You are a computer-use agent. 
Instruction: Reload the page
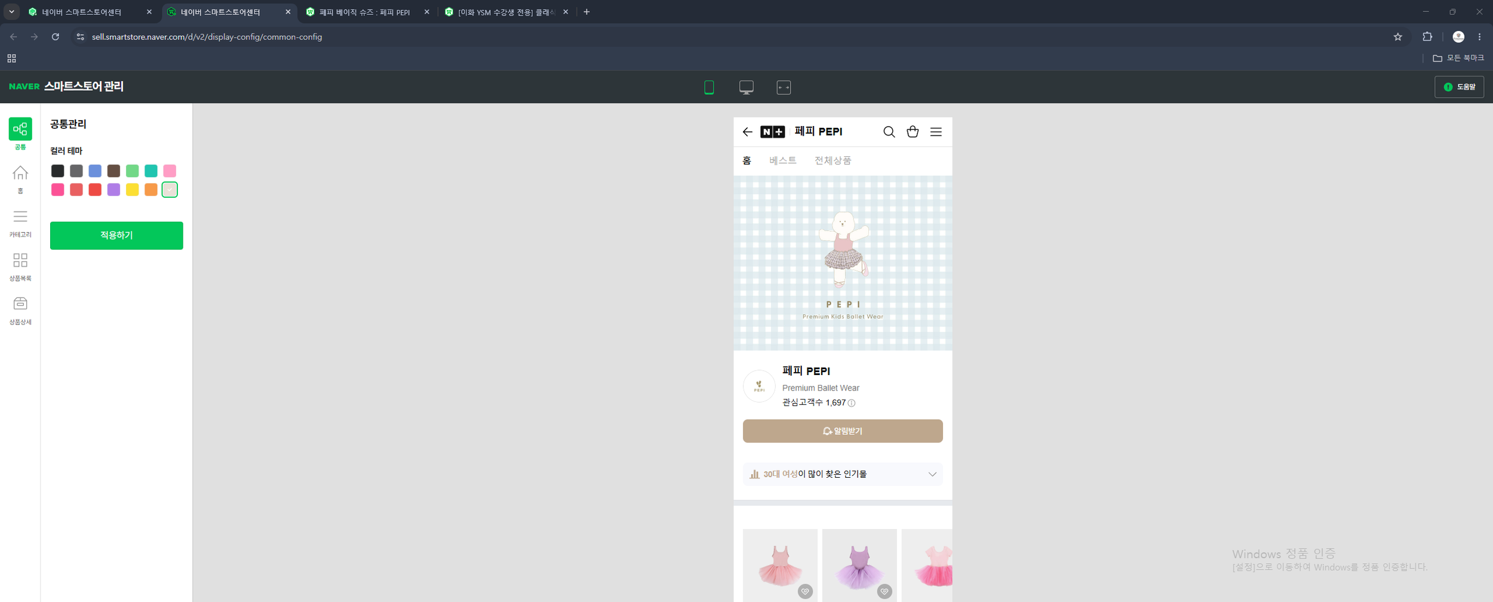coord(56,37)
